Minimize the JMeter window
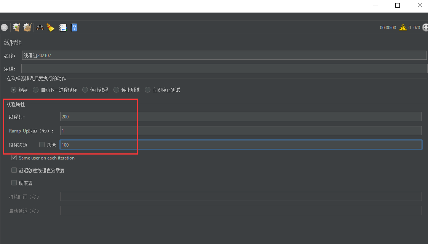This screenshot has width=428, height=244. click(375, 5)
